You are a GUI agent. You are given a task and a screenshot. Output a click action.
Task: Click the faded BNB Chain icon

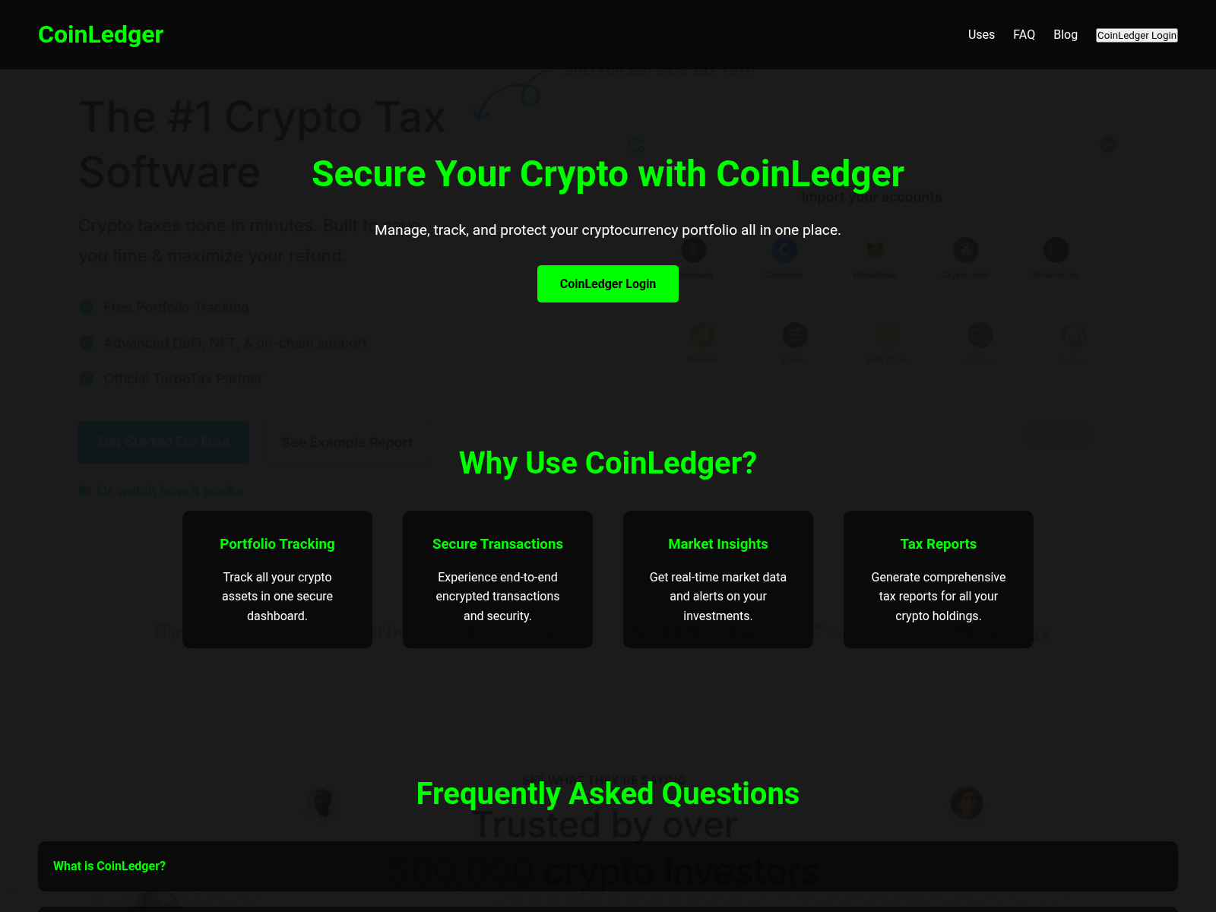click(888, 334)
